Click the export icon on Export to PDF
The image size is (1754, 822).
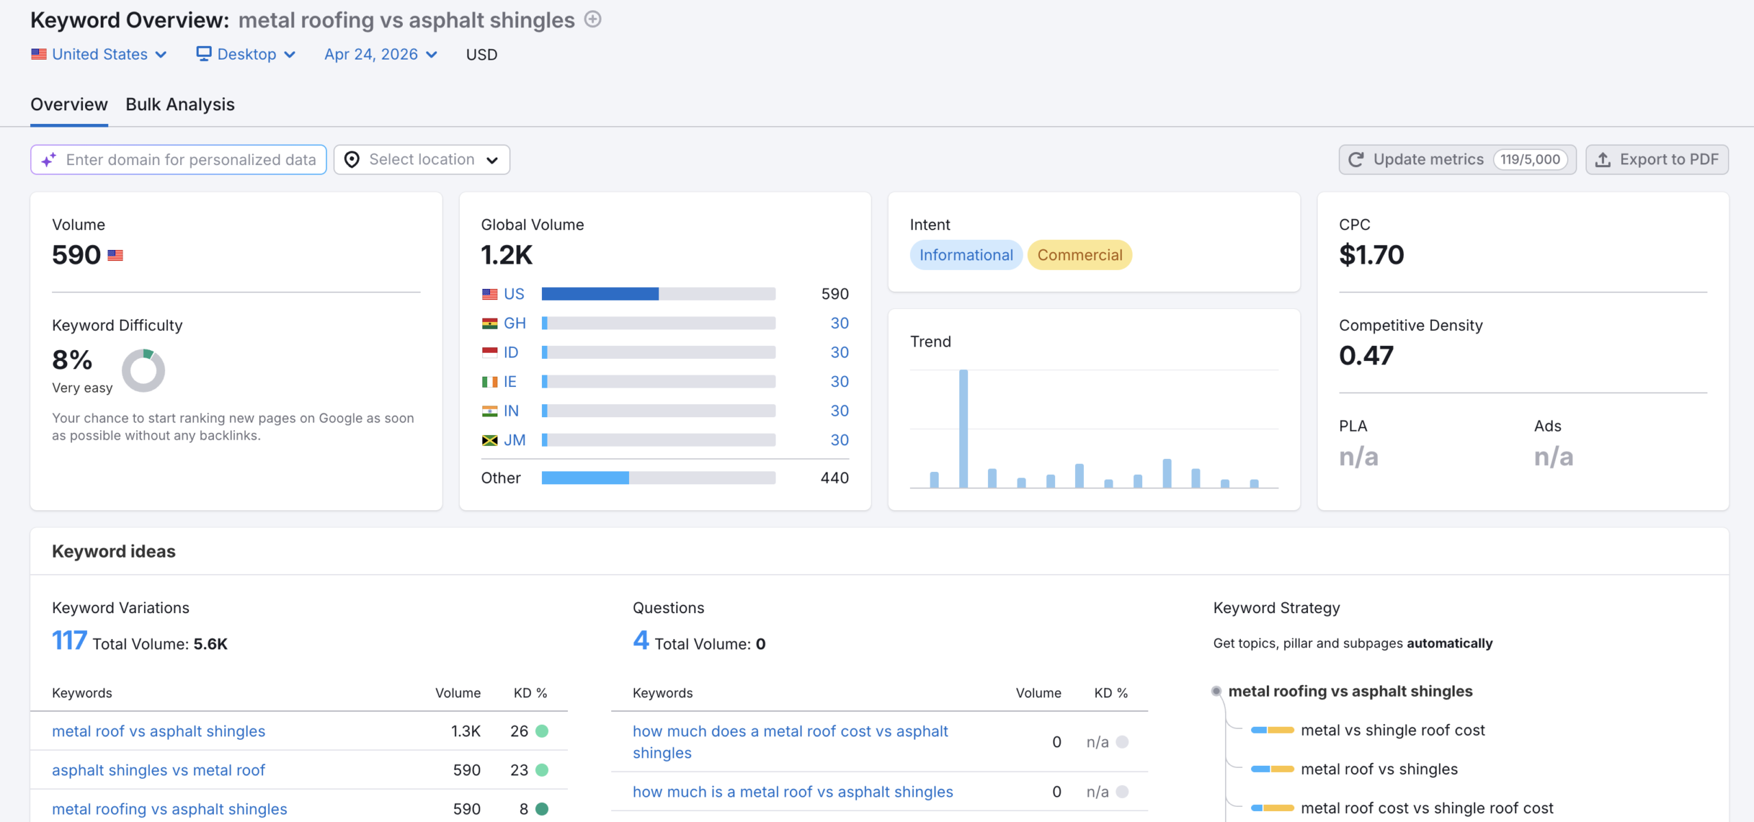(x=1603, y=159)
